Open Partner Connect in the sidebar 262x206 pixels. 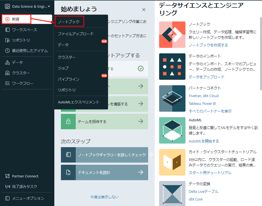point(25,176)
